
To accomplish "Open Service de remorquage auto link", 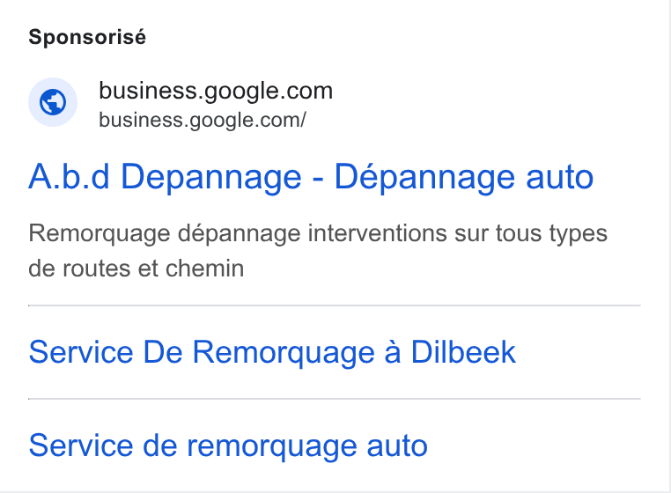I will coord(228,445).
